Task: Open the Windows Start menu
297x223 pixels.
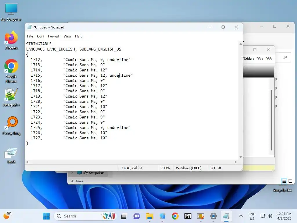Action: coord(46,216)
